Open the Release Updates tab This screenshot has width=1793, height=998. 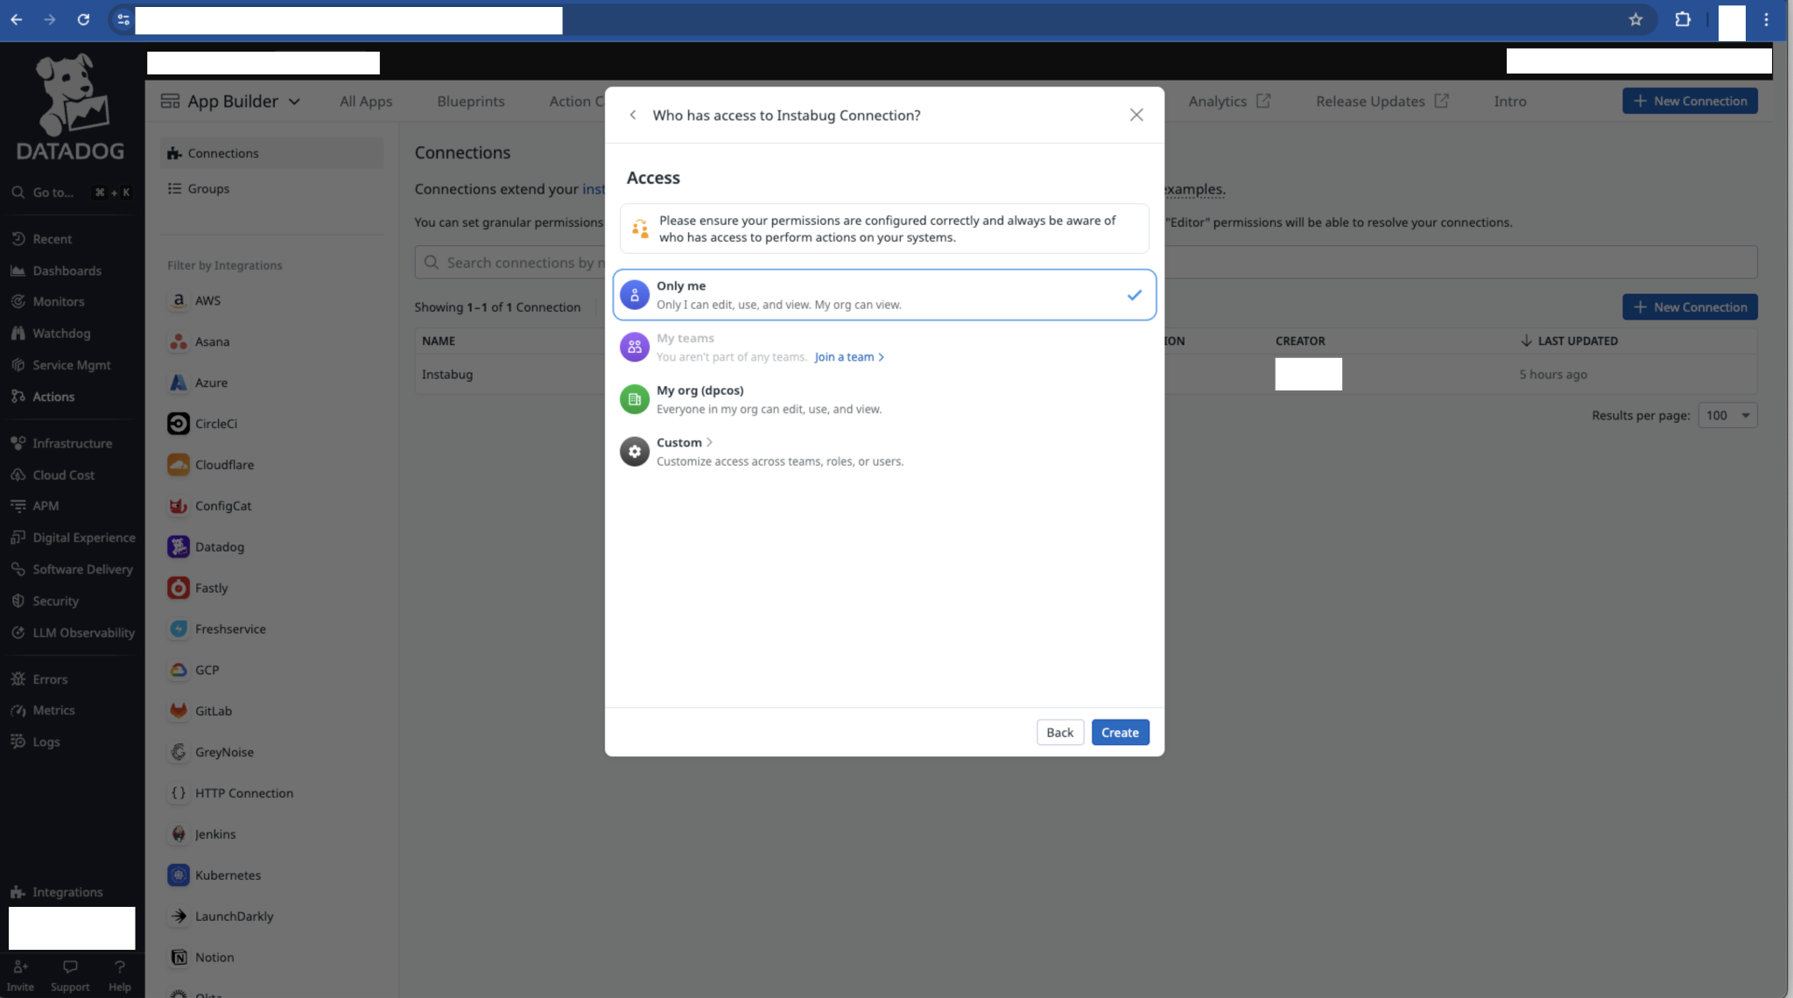tap(1382, 102)
